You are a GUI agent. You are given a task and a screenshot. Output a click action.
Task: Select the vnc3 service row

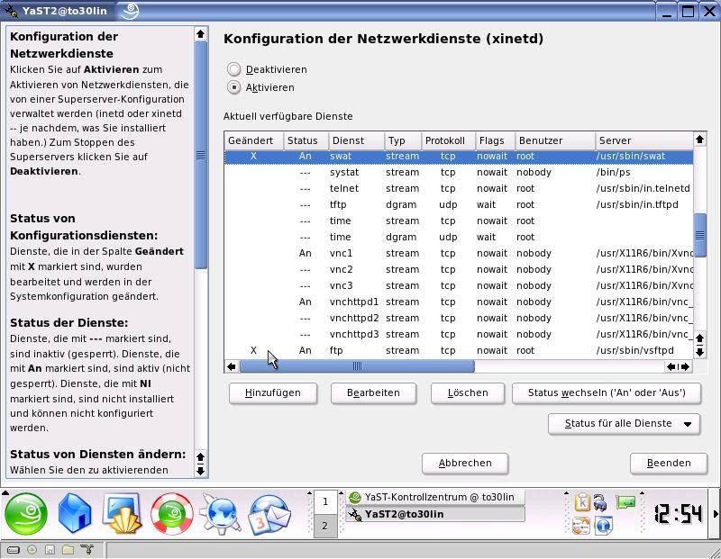pos(459,285)
